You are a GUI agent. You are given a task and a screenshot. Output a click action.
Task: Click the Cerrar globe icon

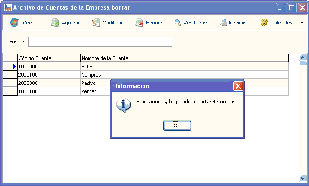(x=14, y=23)
